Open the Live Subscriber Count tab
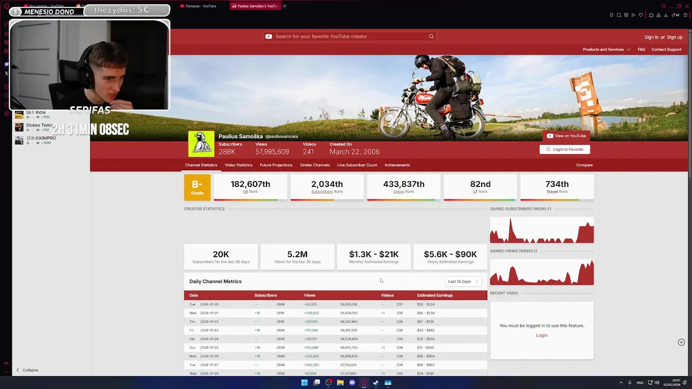The image size is (692, 389). coord(357,165)
